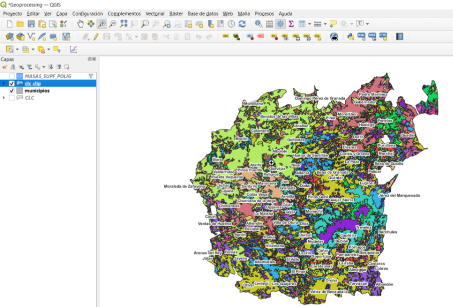Click the municipios layer gray color swatch
The height and width of the screenshot is (307, 453).
tap(20, 91)
